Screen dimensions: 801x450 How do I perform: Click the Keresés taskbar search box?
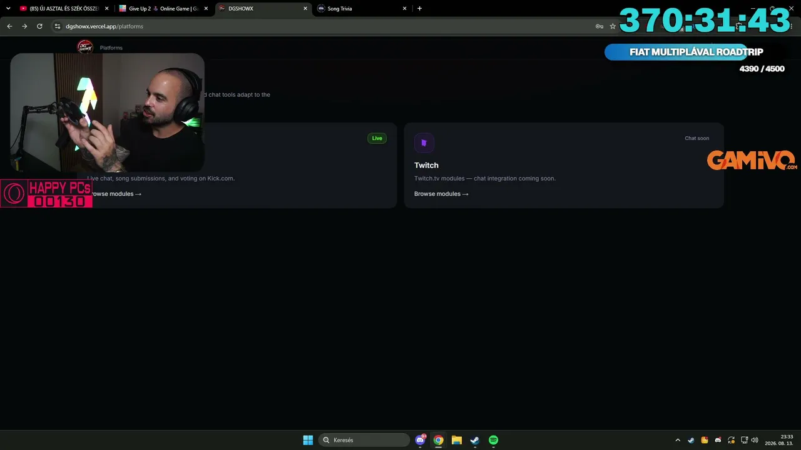[364, 440]
